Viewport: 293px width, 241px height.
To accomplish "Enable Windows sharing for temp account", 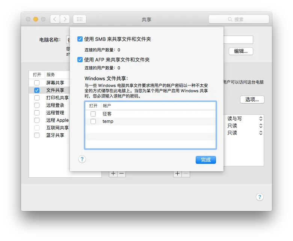I will coord(93,121).
